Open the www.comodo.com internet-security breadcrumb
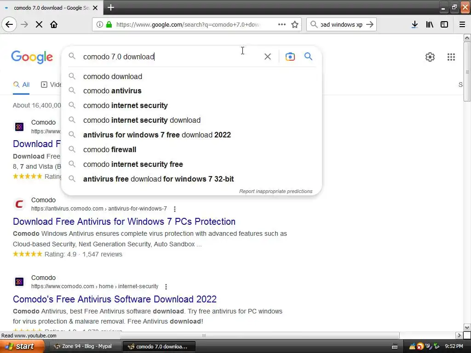 pos(95,286)
